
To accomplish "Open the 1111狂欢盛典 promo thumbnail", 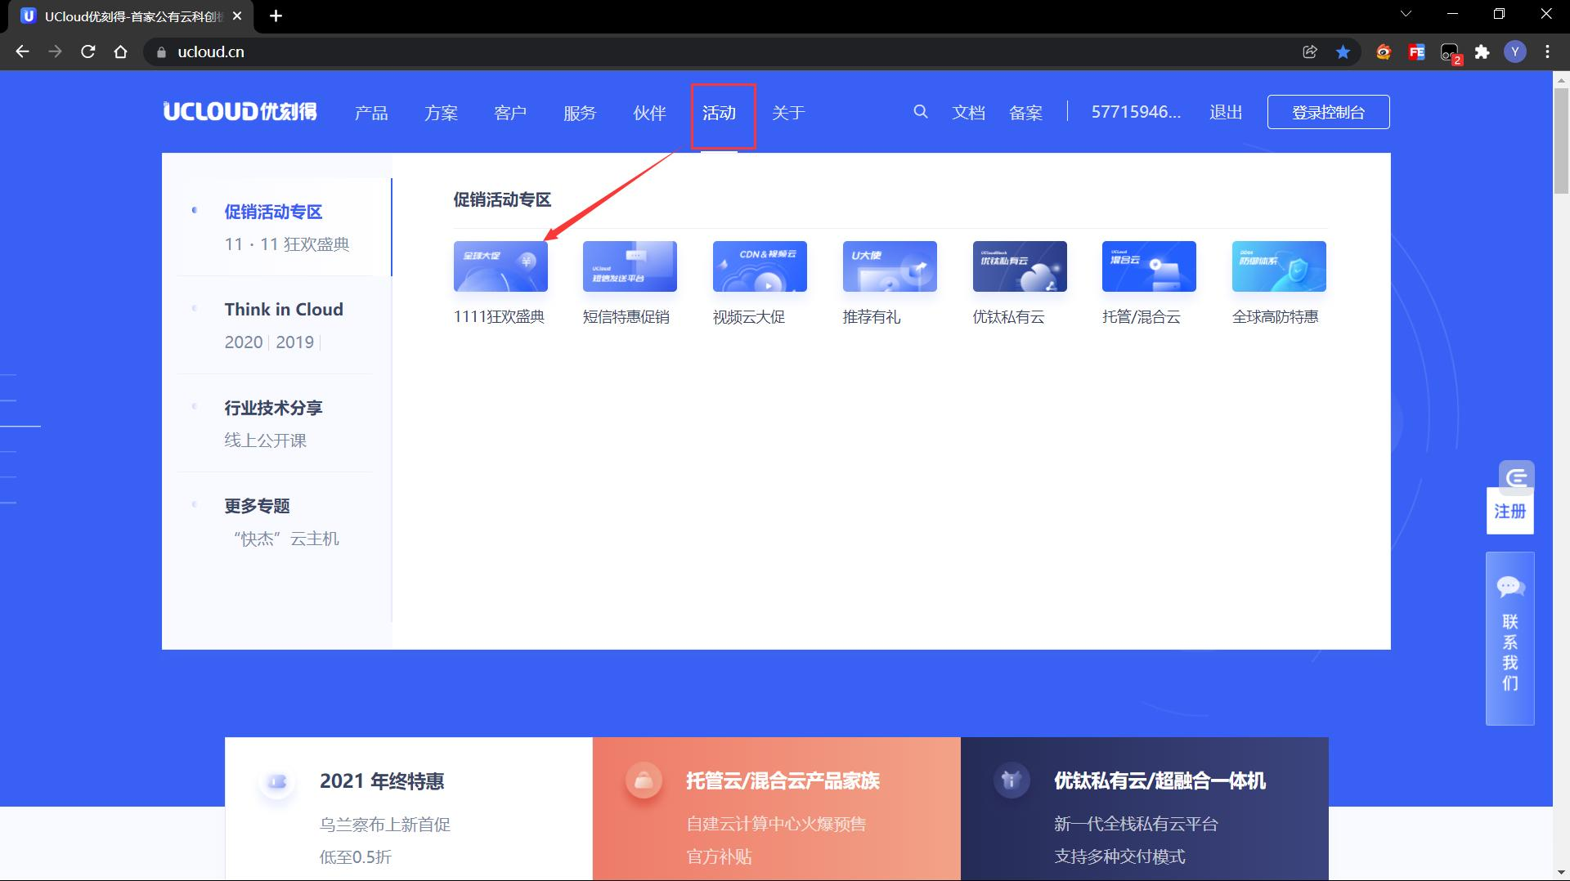I will click(x=500, y=266).
